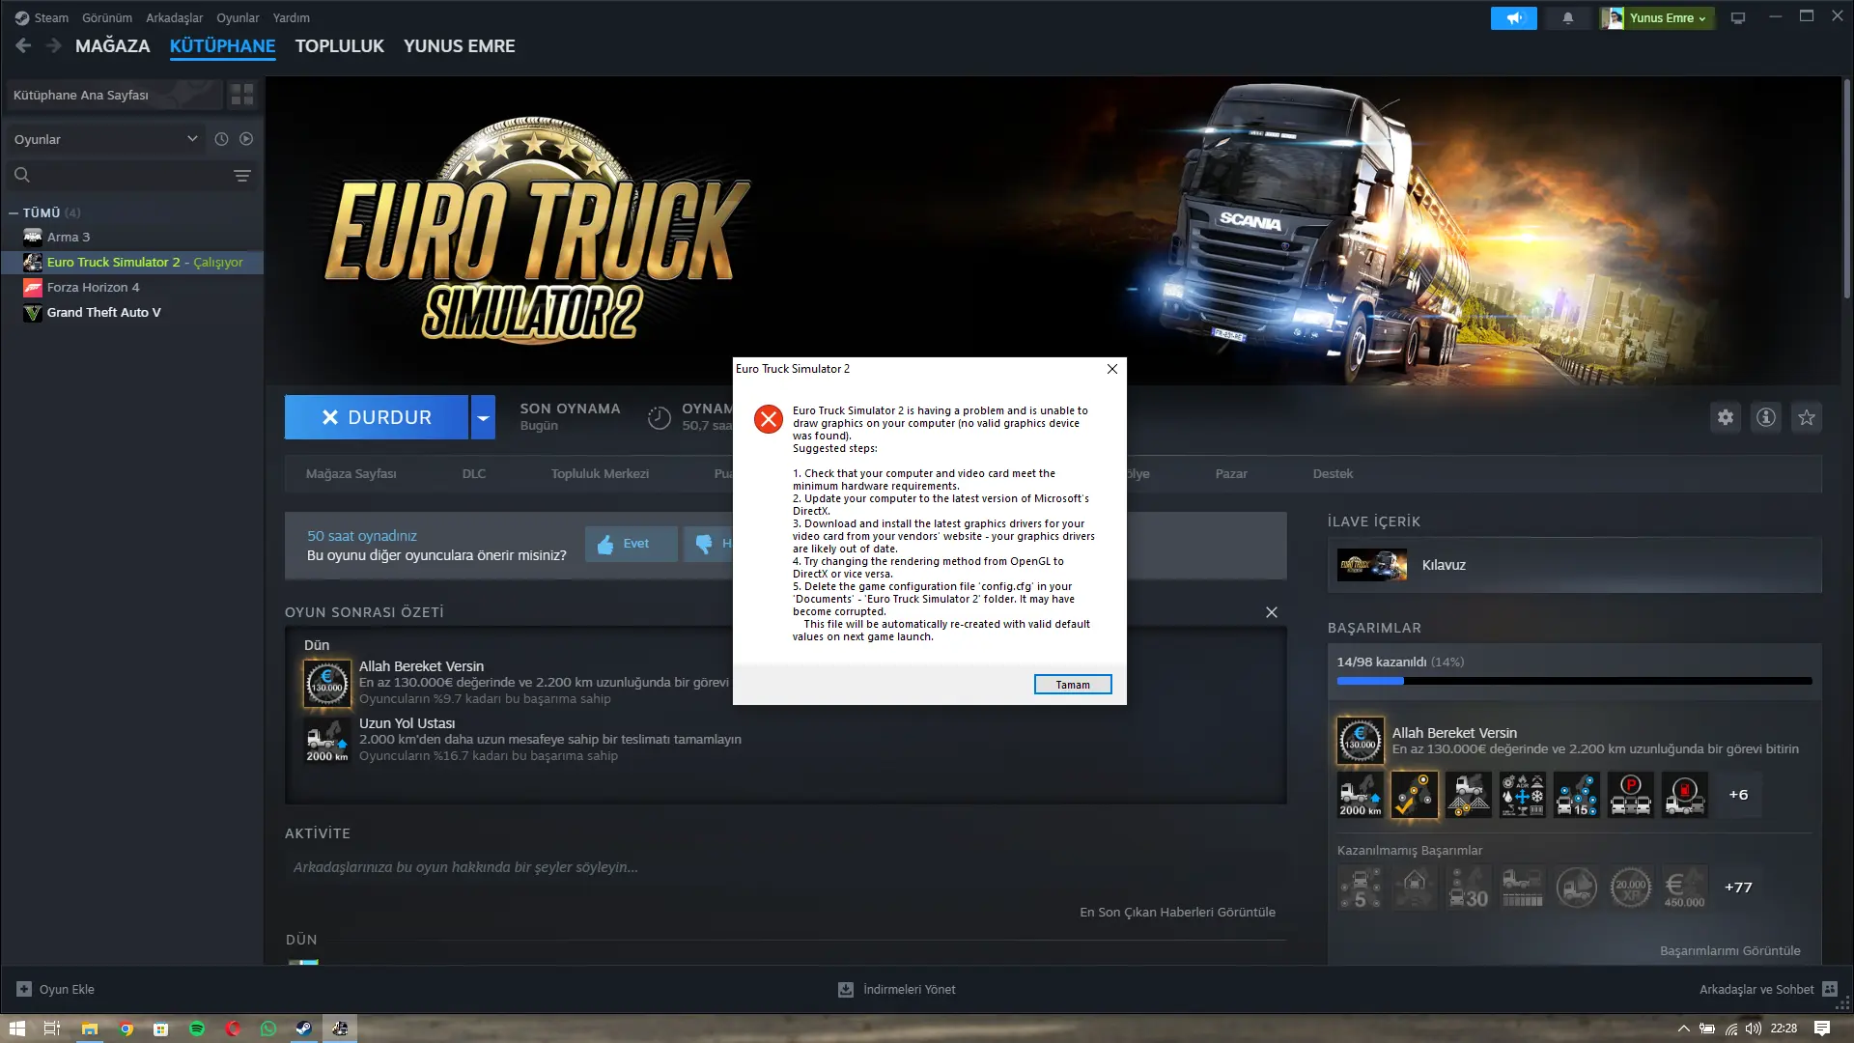Open advanced filter options icon
1854x1043 pixels.
tap(242, 176)
